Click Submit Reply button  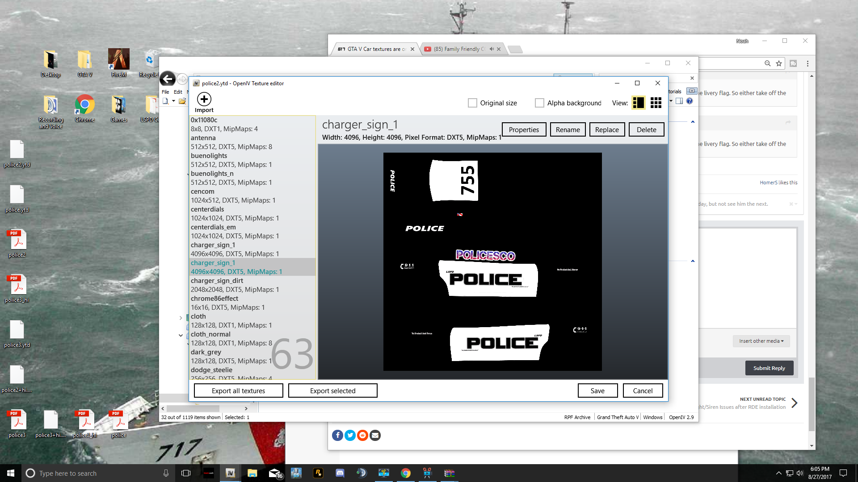[x=769, y=368]
